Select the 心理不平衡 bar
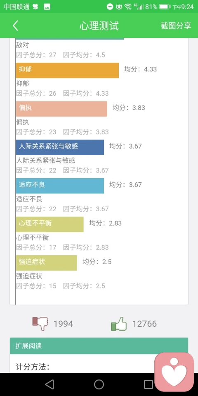The height and width of the screenshot is (396, 198). click(x=49, y=224)
